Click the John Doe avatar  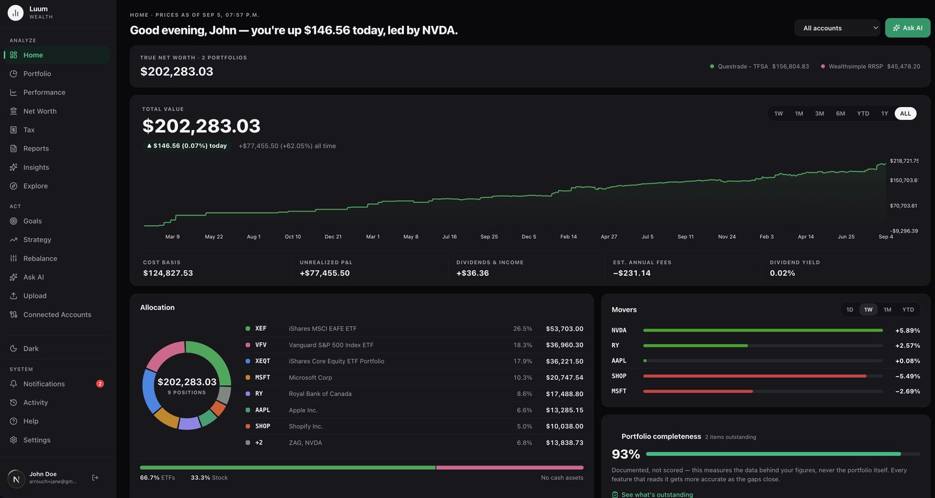click(x=16, y=479)
